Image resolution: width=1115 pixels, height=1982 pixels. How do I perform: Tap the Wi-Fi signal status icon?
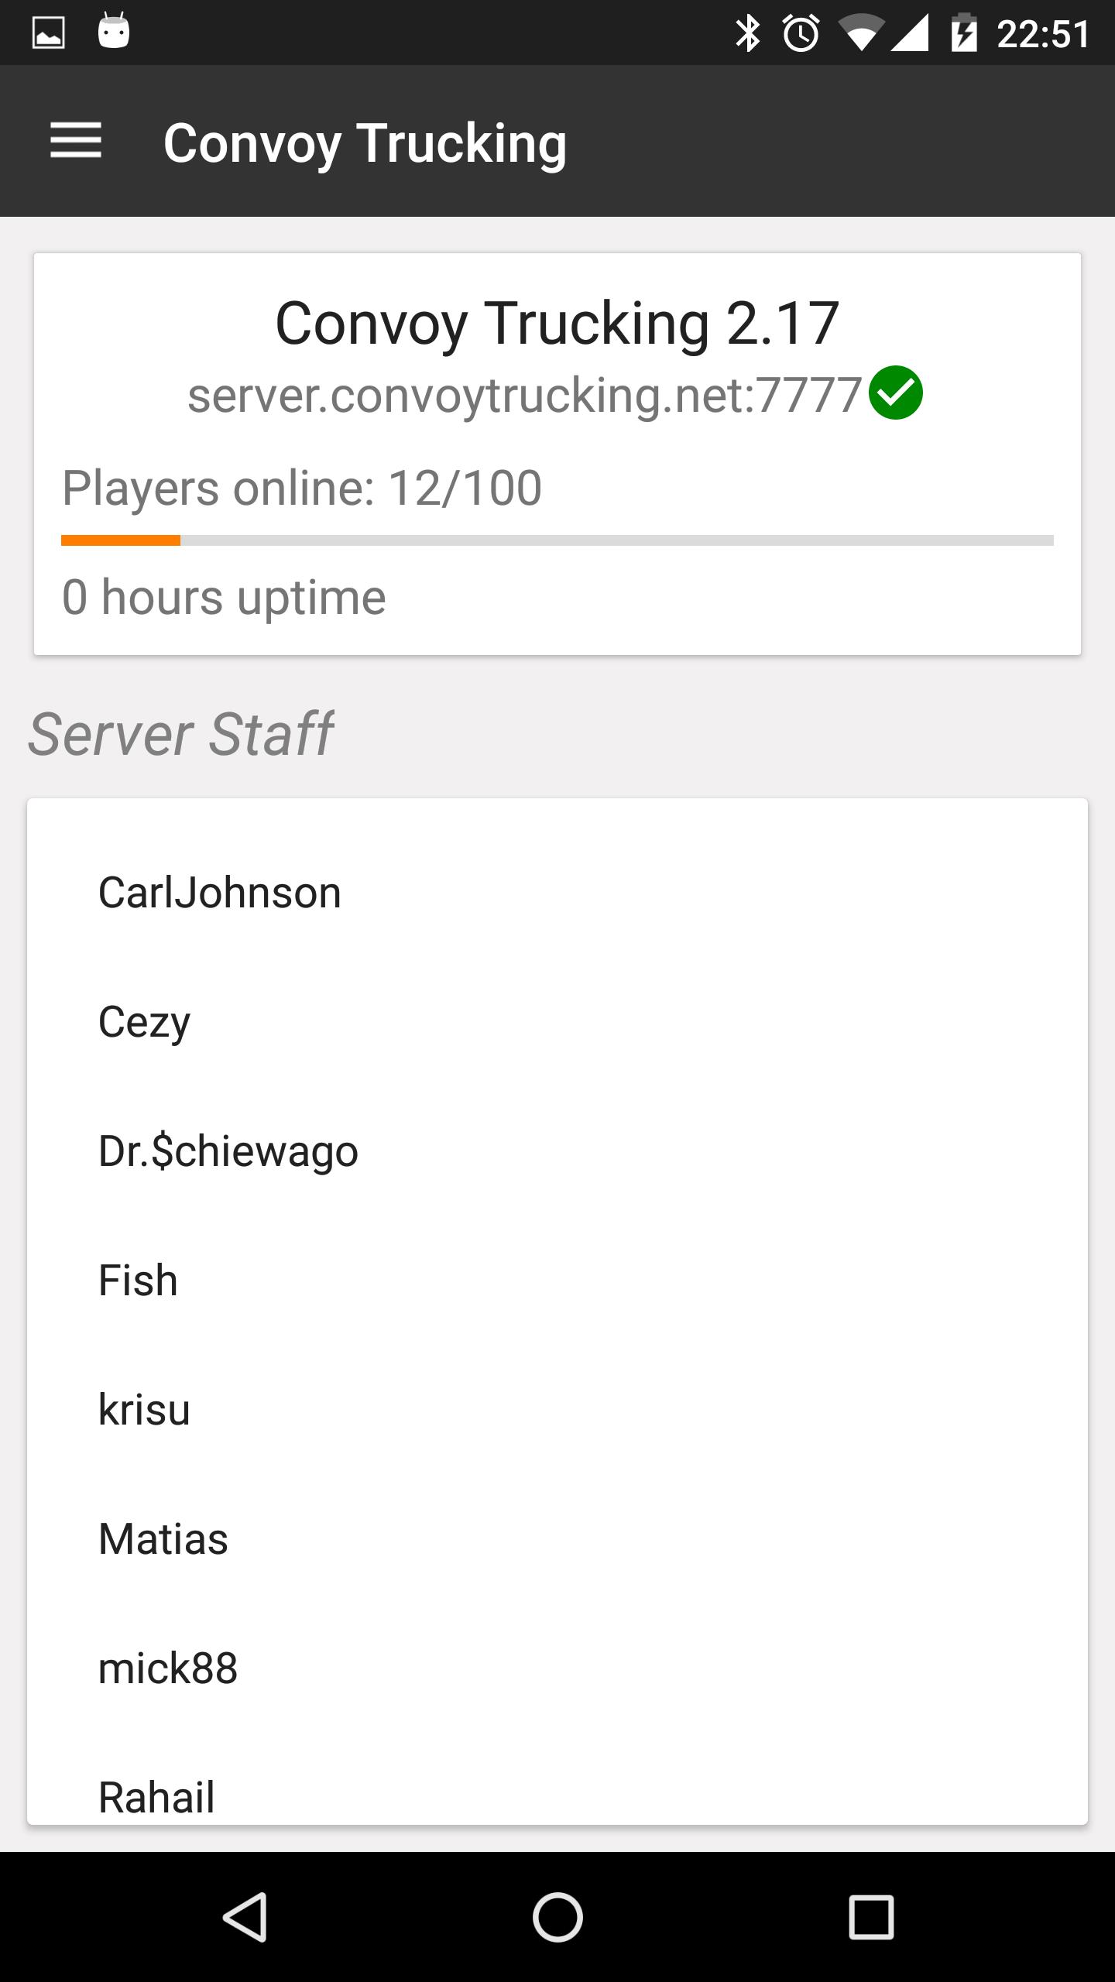(x=861, y=33)
